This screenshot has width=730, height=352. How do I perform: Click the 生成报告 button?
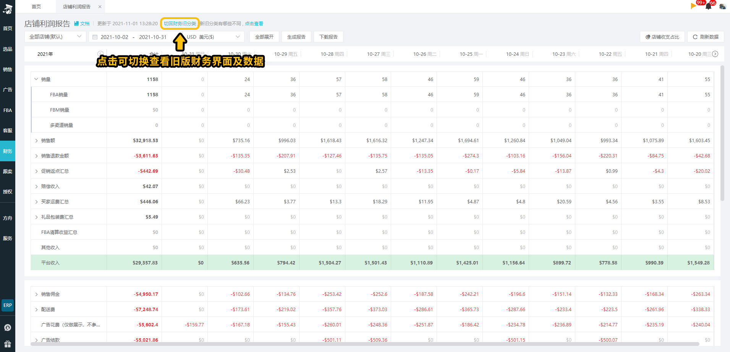coord(296,37)
